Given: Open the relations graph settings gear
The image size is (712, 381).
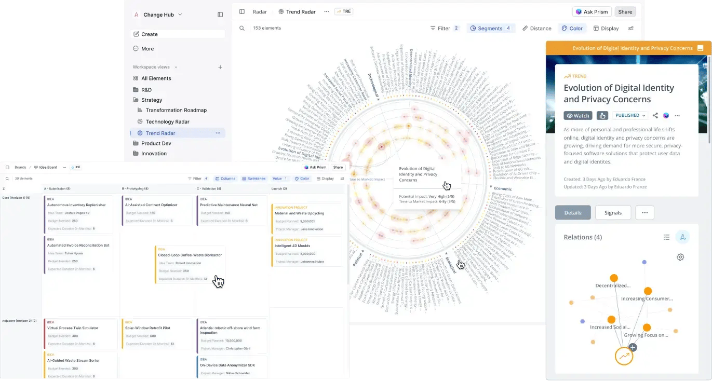Looking at the screenshot, I should pos(680,257).
